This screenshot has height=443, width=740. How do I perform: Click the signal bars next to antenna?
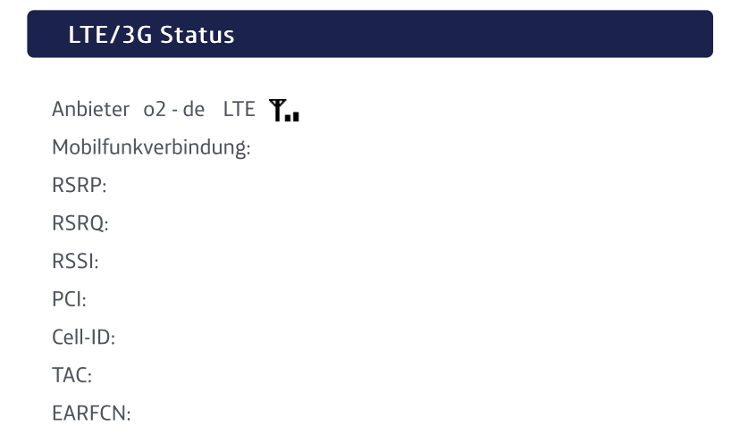point(292,116)
